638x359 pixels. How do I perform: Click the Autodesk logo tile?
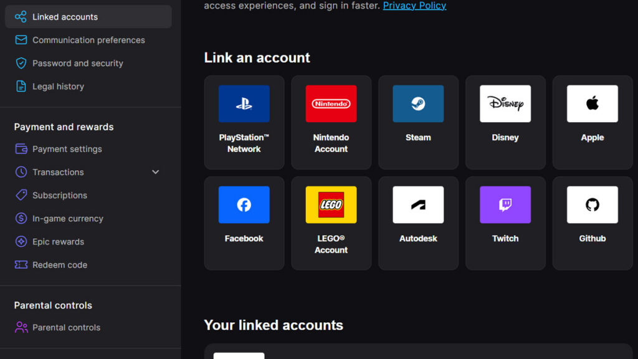(418, 204)
